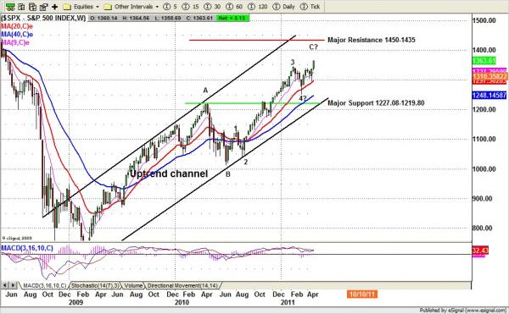Viewport: 509px width, 314px height.
Task: Click the 1000.00 price axis label
Action: 484,169
